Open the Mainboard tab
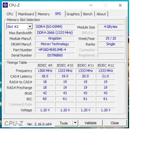151x151 pixels. point(26,14)
